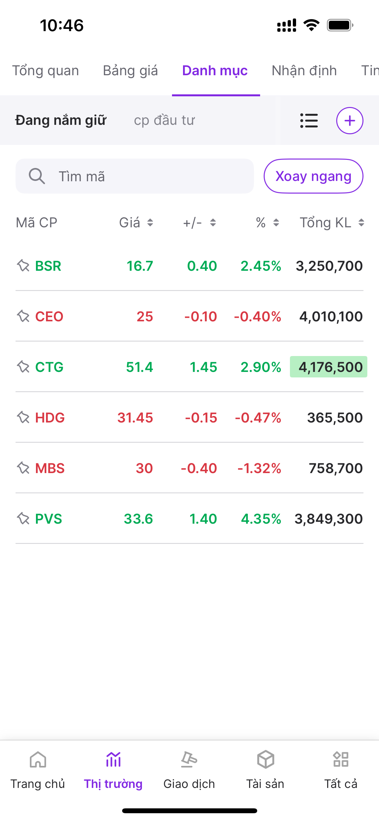The height and width of the screenshot is (821, 379).
Task: Tap the plus icon to add watchlist
Action: pos(350,121)
